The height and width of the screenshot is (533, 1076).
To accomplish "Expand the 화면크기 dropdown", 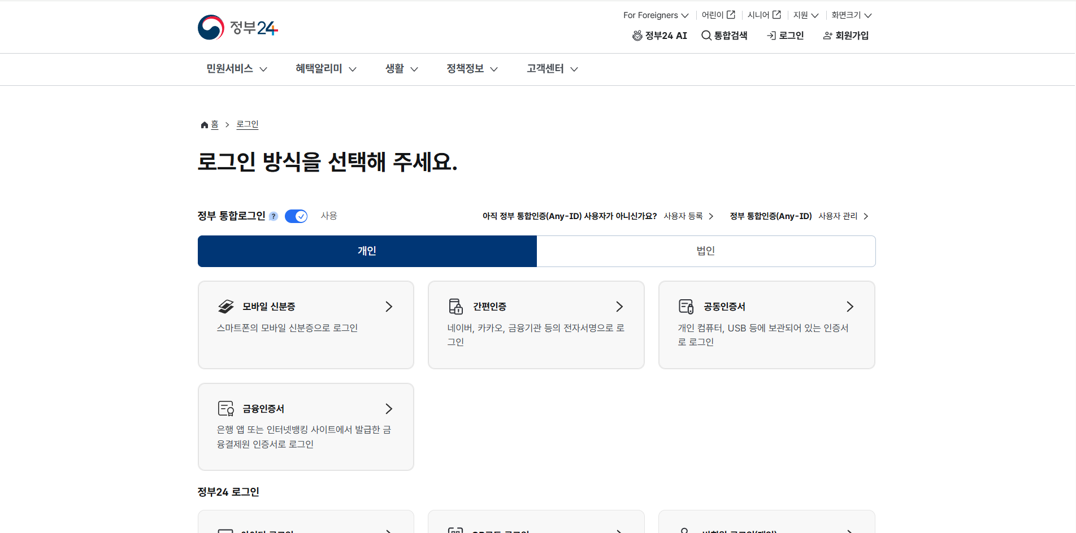I will tap(852, 15).
